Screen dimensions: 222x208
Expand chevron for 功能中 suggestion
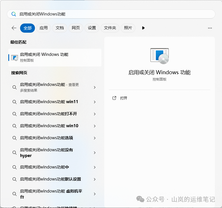pos(95,167)
